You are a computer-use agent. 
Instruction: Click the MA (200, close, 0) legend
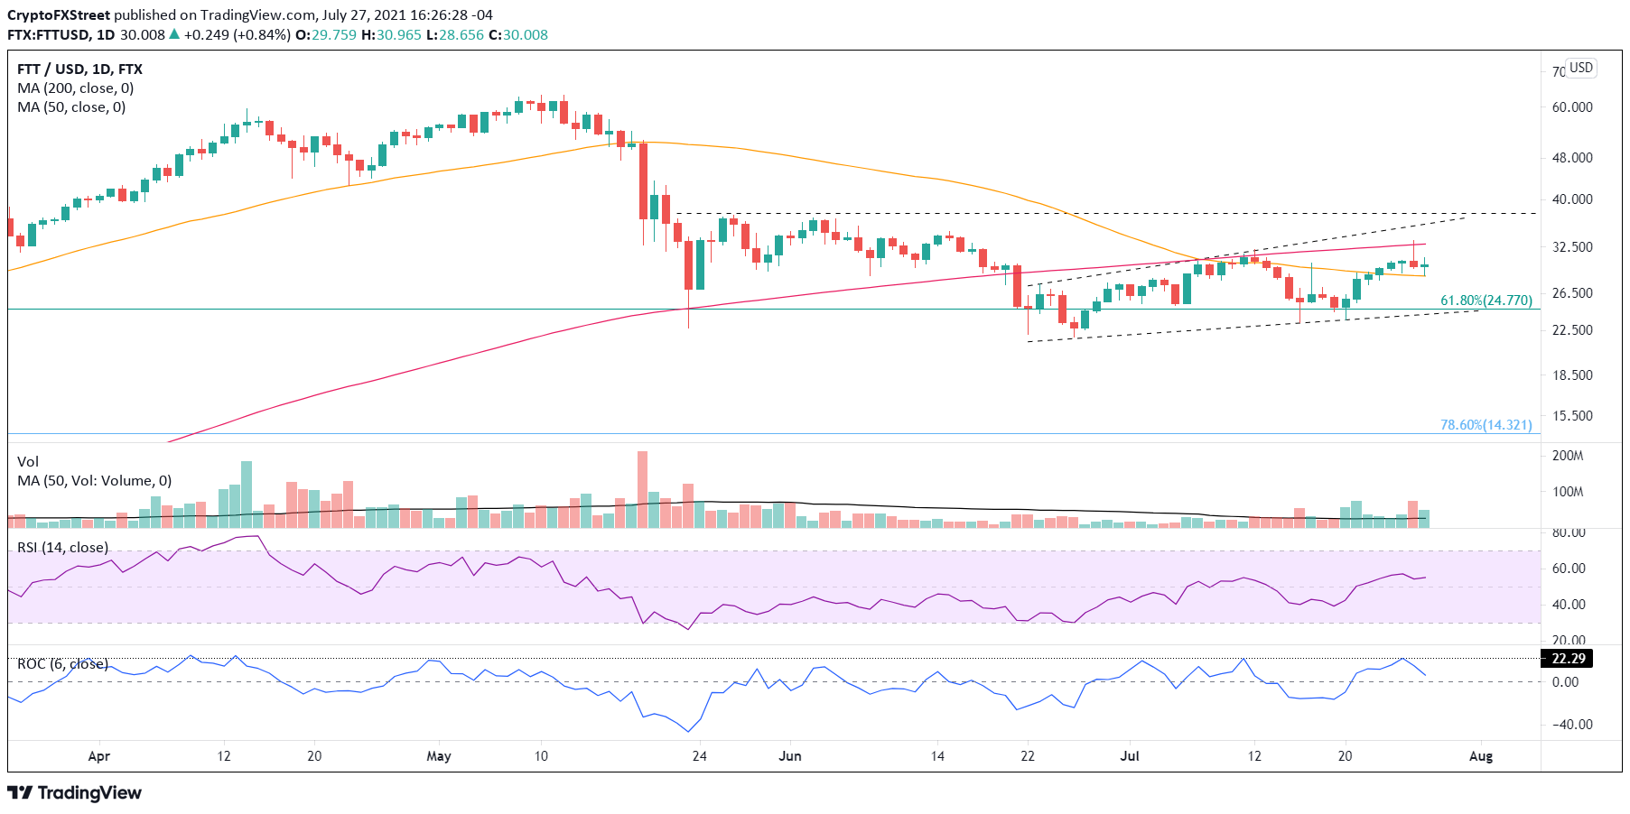click(75, 88)
